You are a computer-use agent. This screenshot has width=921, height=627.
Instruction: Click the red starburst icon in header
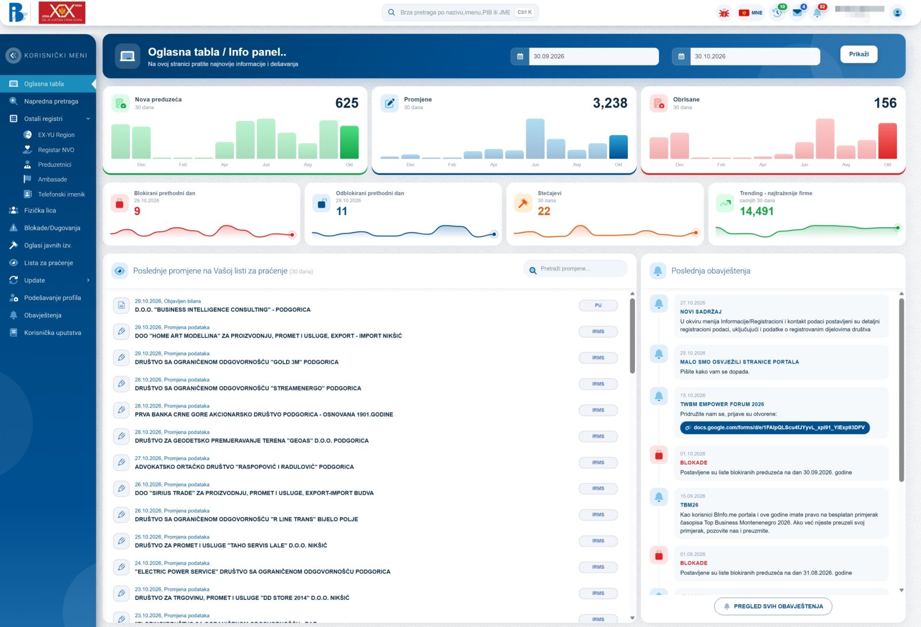724,13
